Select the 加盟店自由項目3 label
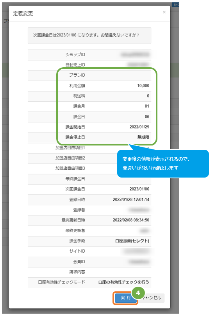 point(70,168)
